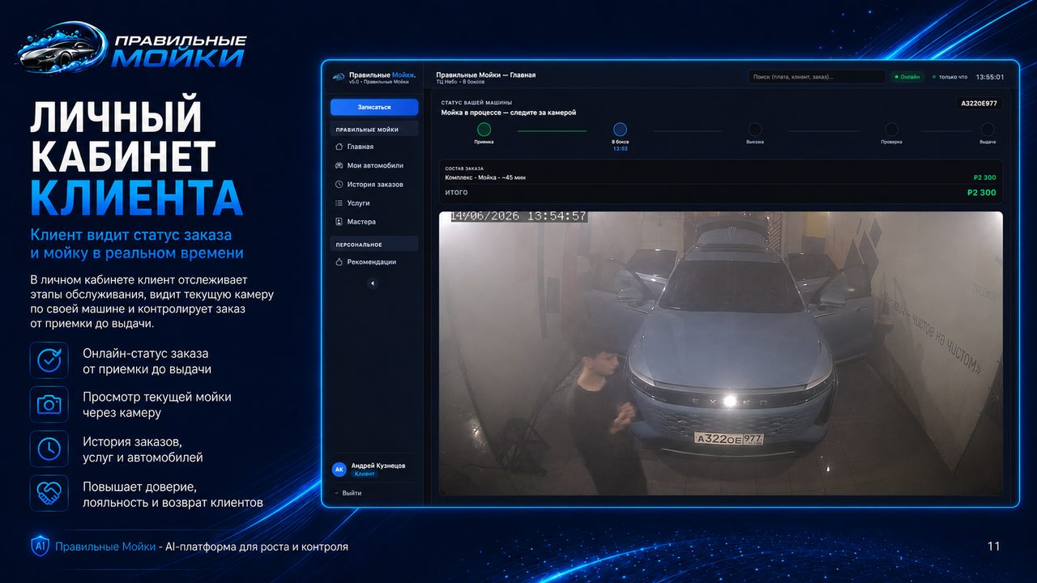Click the car icon beside Мои автомобили
Viewport: 1037px width, 583px height.
click(x=339, y=165)
